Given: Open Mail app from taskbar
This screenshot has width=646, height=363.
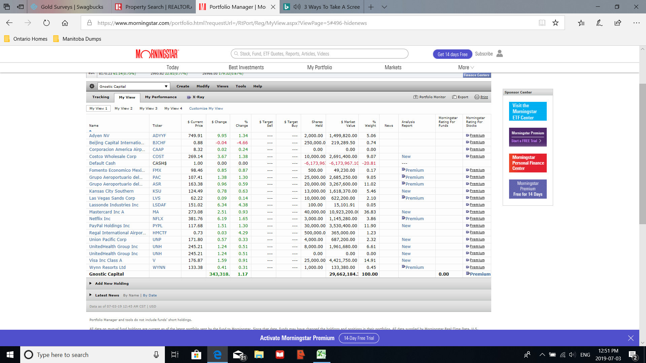Looking at the screenshot, I should point(239,355).
